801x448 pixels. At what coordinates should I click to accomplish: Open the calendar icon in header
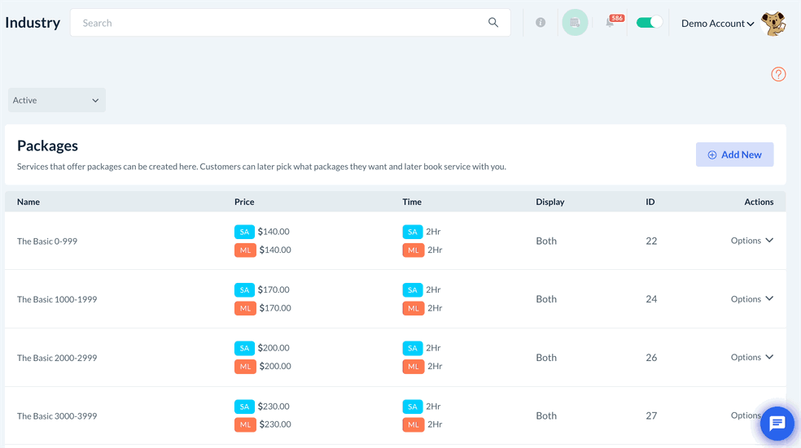pos(575,23)
